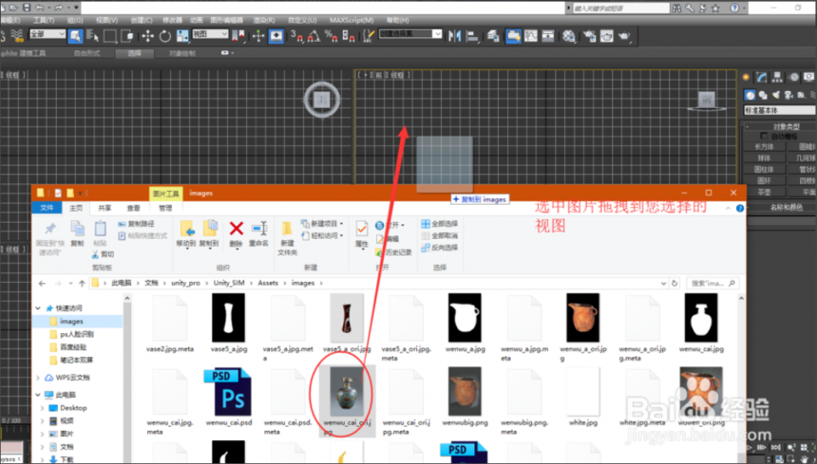Open the 渲染(R) menu in 3ds Max
The image size is (817, 464).
click(264, 20)
